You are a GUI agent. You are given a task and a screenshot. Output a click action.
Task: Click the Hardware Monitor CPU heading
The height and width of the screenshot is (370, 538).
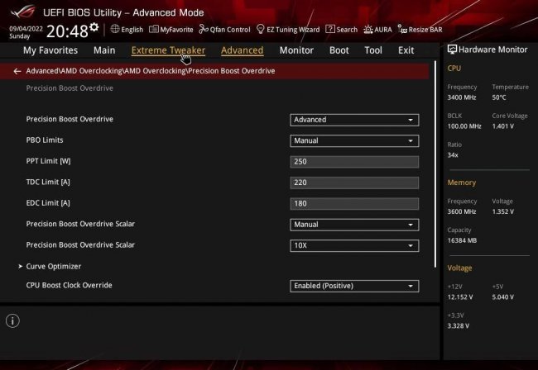(x=454, y=68)
